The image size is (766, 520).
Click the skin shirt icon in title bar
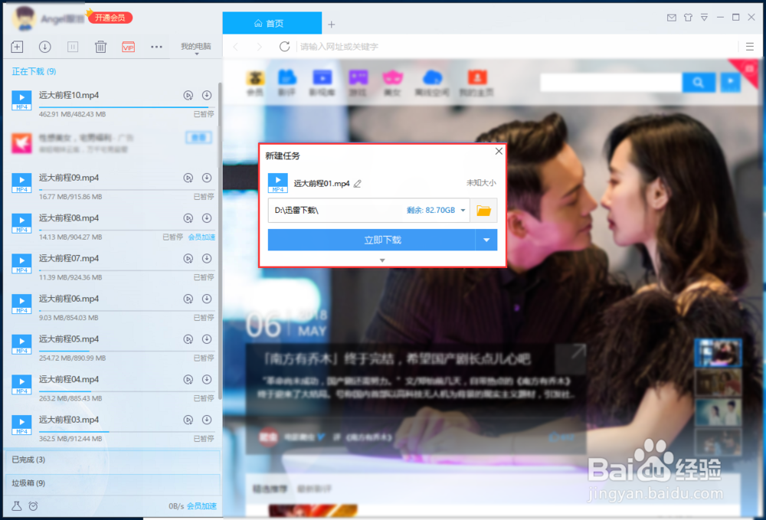tap(688, 18)
